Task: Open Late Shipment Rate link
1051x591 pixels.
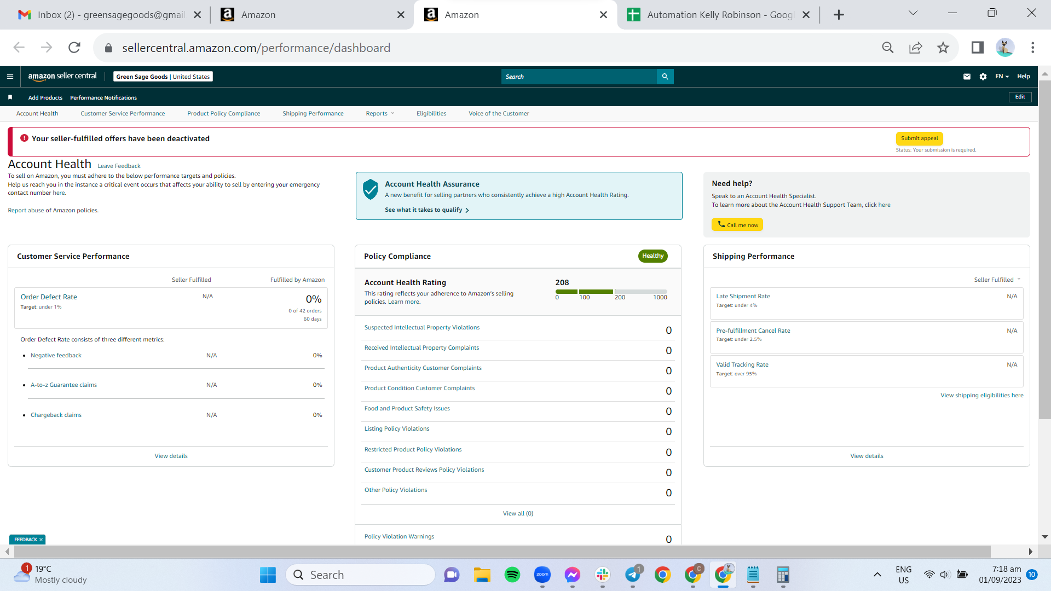Action: (743, 297)
